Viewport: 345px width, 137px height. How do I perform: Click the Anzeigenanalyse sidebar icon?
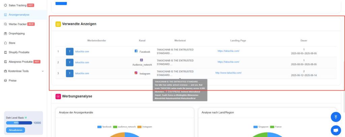click(5, 15)
